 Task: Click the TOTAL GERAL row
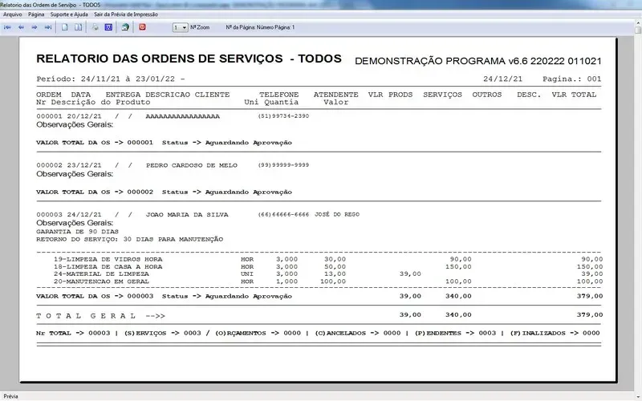coord(100,315)
